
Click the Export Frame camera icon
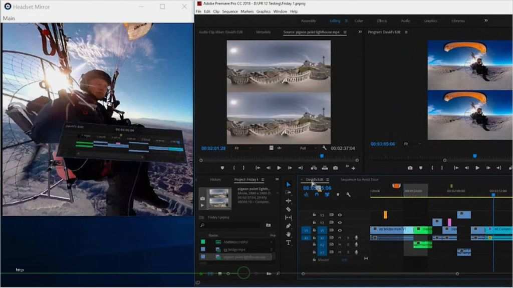(x=334, y=168)
